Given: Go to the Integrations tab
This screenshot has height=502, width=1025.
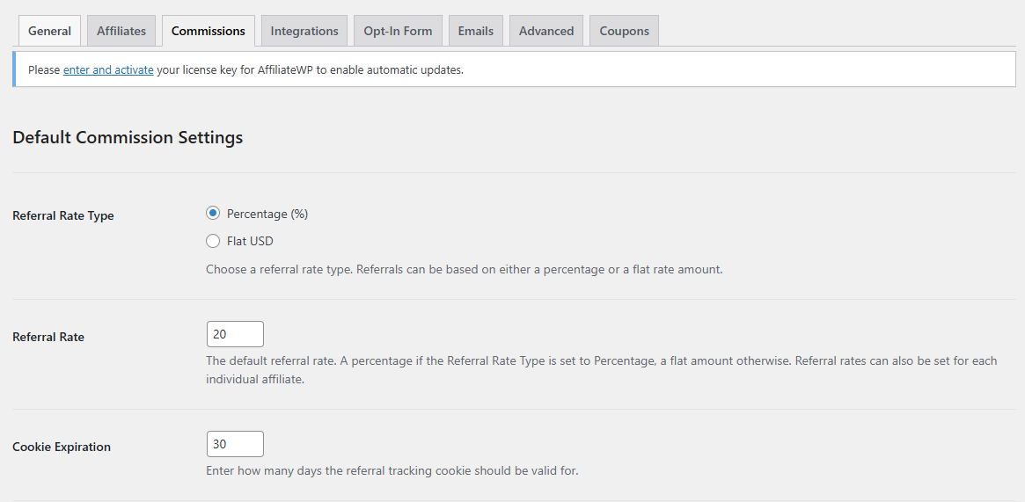Looking at the screenshot, I should click(x=304, y=31).
